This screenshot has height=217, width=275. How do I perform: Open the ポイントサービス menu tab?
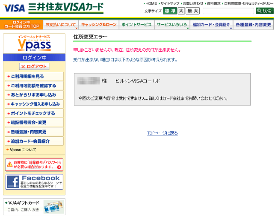(136, 25)
